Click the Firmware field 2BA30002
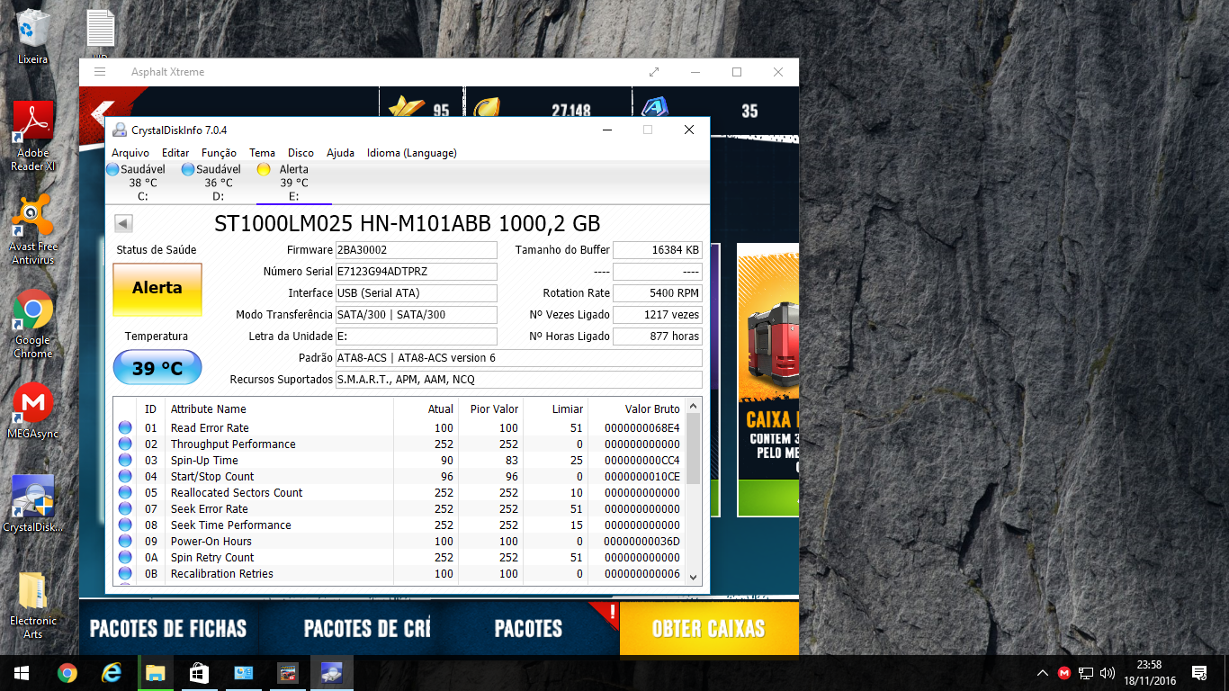Viewport: 1229px width, 691px height. coord(416,250)
